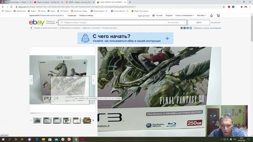The height and width of the screenshot is (142, 253).
Task: Show the next image in main gallery
Action: 93,80
